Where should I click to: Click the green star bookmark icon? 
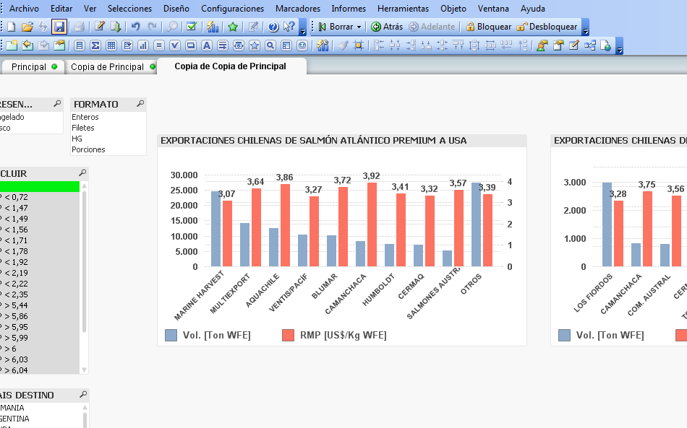233,27
